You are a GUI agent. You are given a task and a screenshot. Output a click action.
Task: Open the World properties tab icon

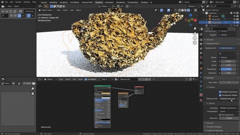tap(201, 57)
